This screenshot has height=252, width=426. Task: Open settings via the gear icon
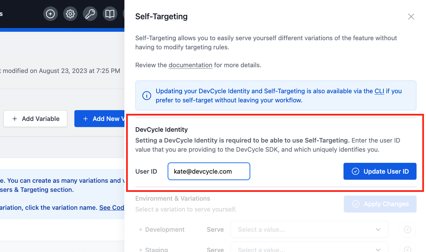[70, 14]
